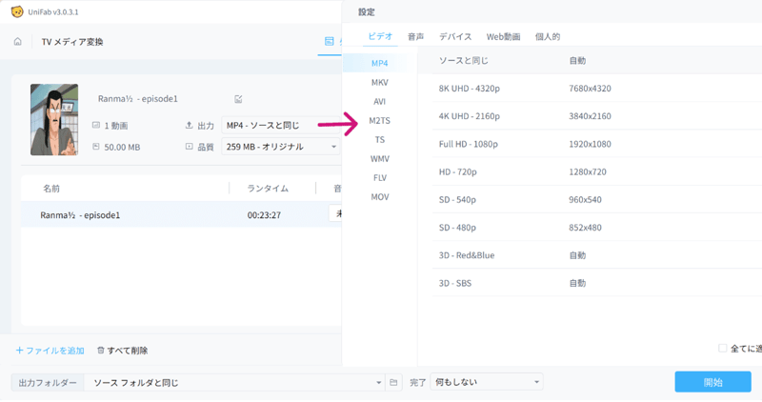Select the Full HD - 1080p preset
Screen dimensions: 762x402
[x=597, y=144]
